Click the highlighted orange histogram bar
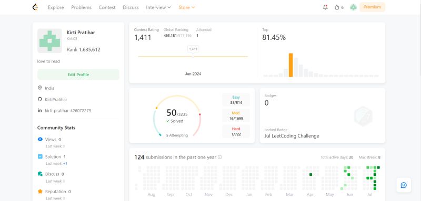This screenshot has width=421, height=201. [291, 65]
